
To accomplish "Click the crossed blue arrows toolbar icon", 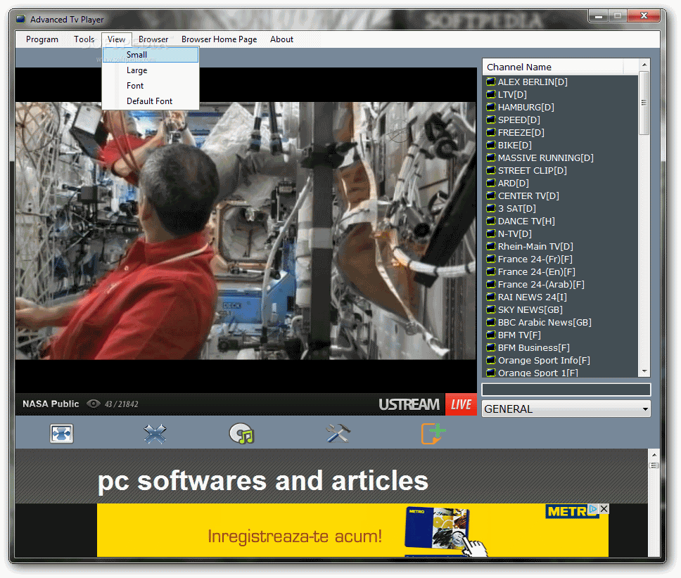I will (x=155, y=433).
